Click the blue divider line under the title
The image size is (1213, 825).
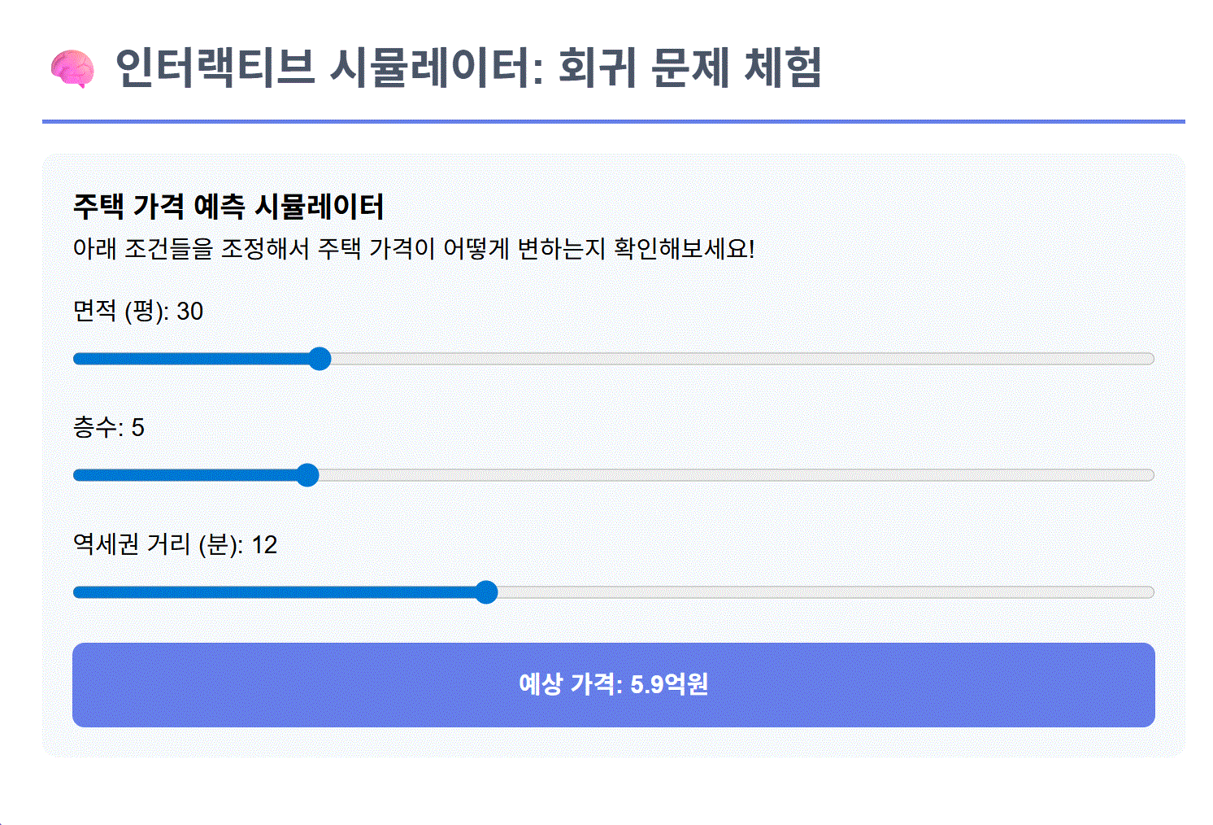(x=614, y=122)
